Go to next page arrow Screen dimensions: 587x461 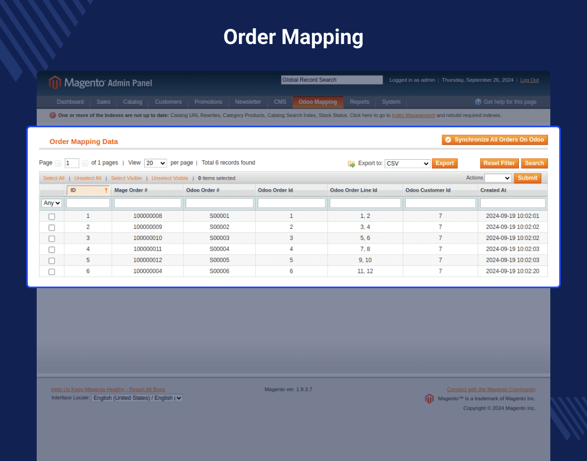[85, 163]
